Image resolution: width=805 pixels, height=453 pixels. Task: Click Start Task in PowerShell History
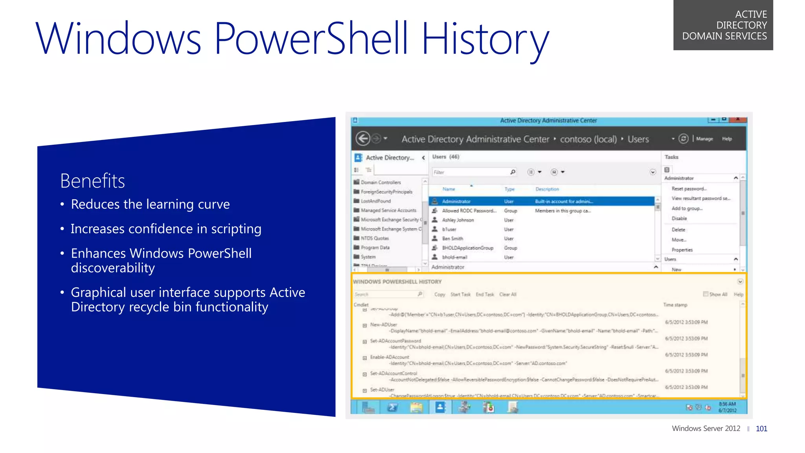pos(460,295)
